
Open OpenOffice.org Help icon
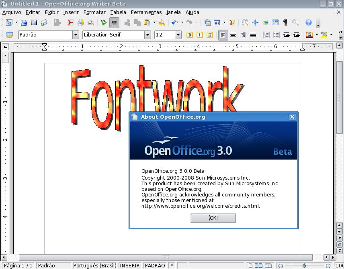(309, 22)
